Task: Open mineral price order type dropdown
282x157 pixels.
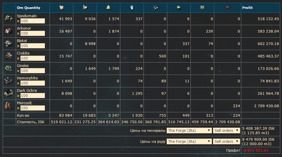Action: pyautogui.click(x=226, y=130)
